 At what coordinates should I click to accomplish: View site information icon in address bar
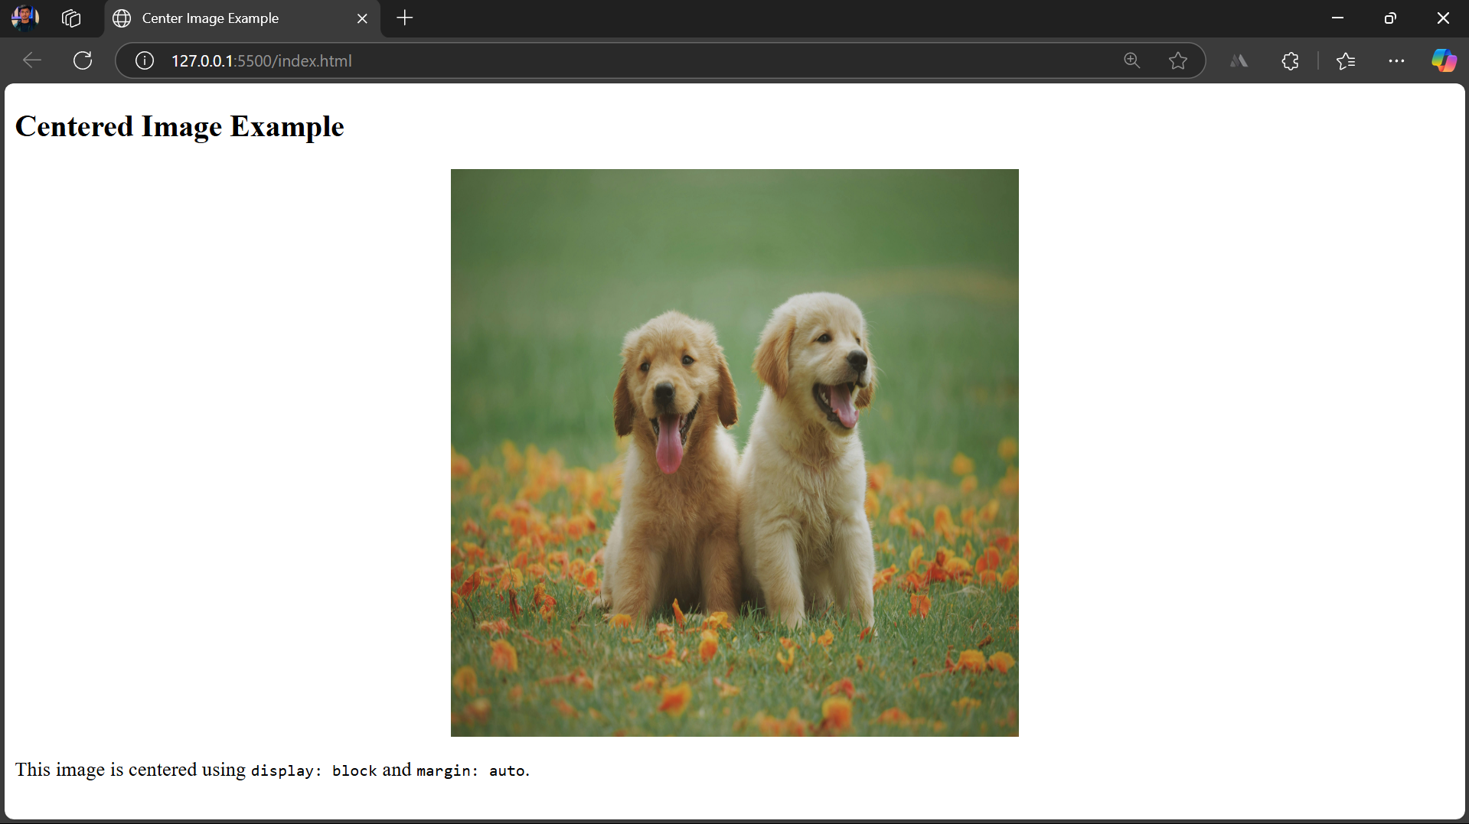pyautogui.click(x=145, y=60)
